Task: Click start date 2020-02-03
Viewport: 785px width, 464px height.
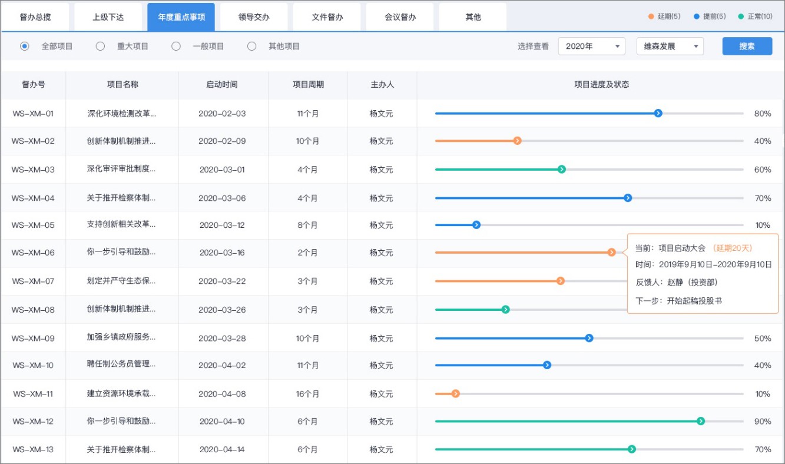Action: pos(222,114)
